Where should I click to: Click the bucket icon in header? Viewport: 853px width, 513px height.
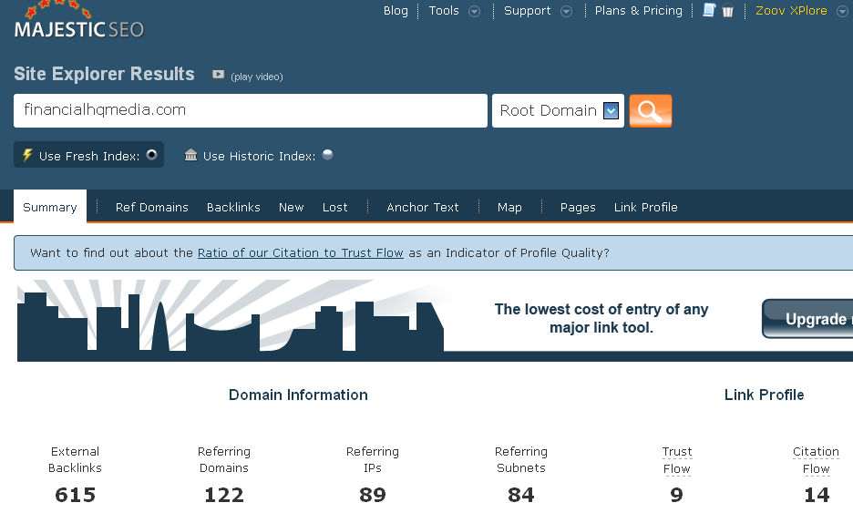[728, 12]
